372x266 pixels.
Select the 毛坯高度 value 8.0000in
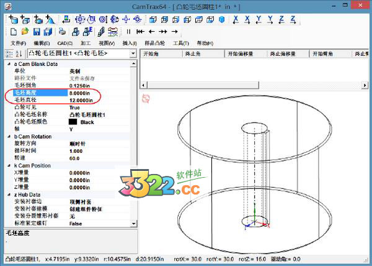(x=79, y=93)
